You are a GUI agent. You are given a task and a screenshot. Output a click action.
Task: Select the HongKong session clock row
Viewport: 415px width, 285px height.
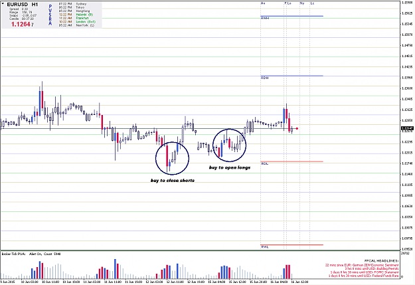click(x=74, y=11)
